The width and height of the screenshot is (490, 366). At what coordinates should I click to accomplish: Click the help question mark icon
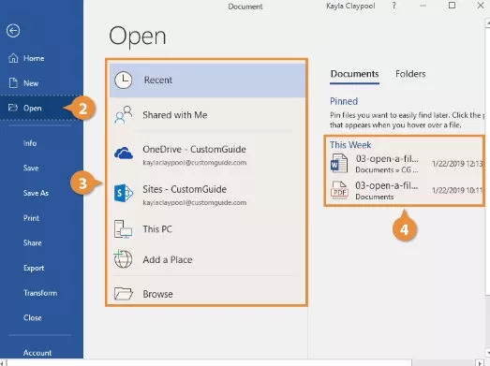coord(394,6)
